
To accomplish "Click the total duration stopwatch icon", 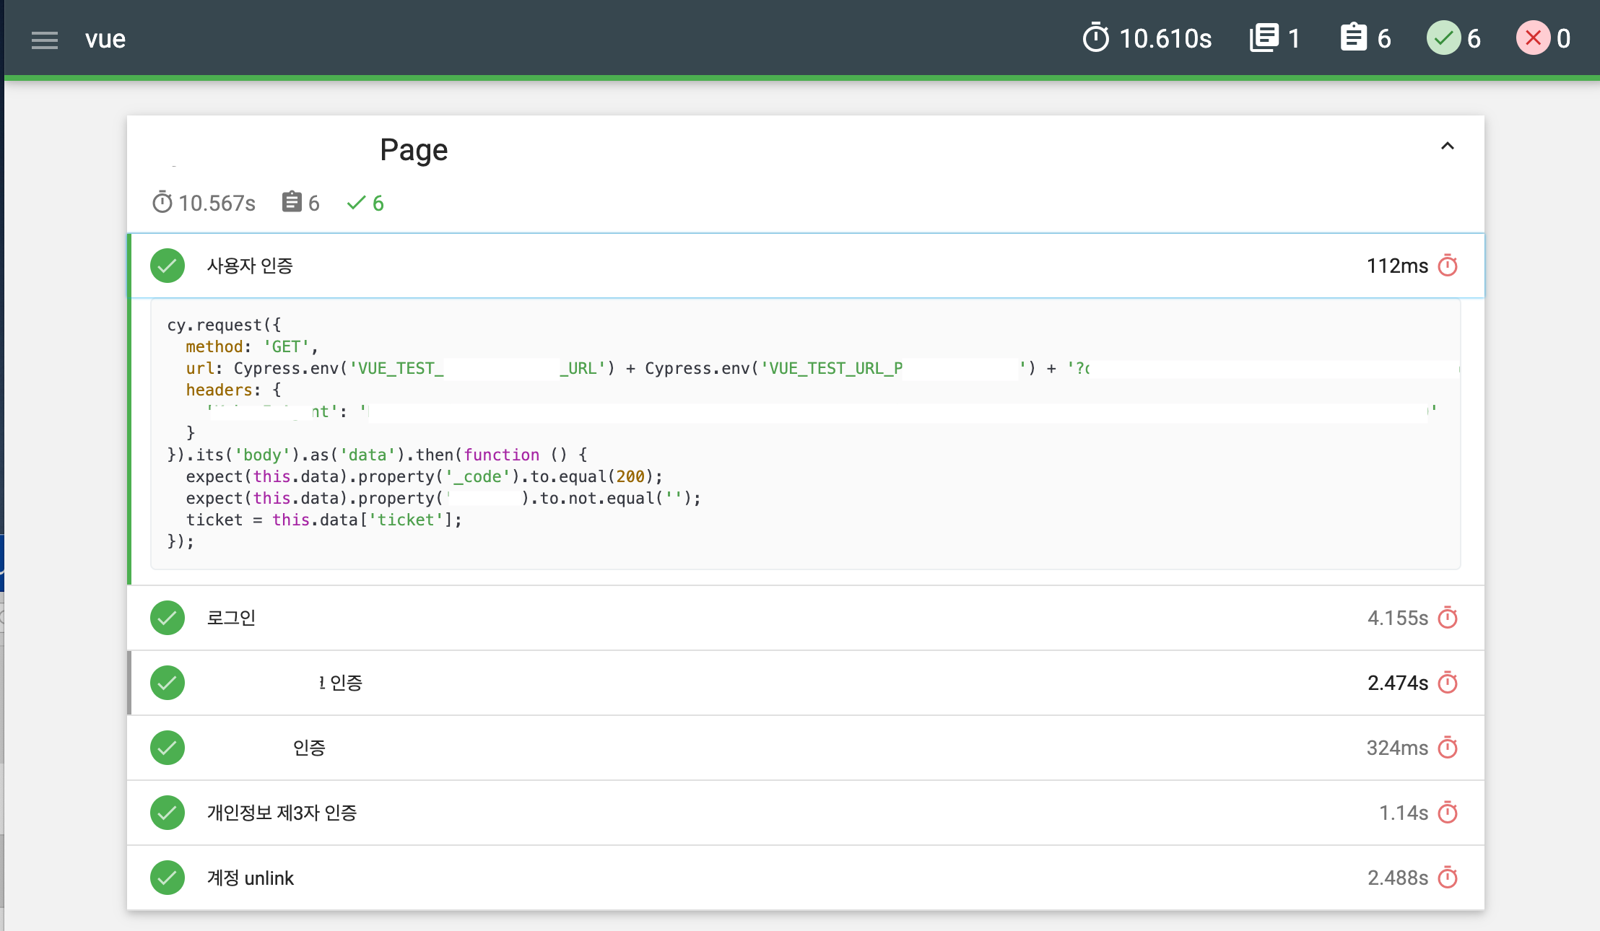I will click(x=1095, y=38).
